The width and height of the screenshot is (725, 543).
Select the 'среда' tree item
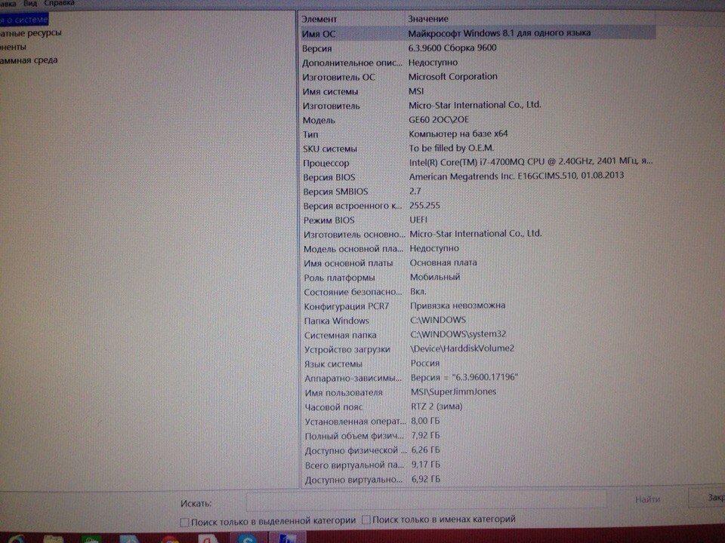29,60
